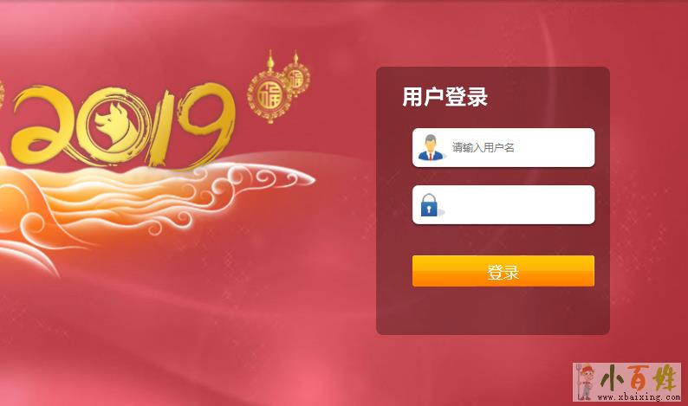This screenshot has width=688, height=406.
Task: Click empty login panel area below 登录 button
Action: click(493, 311)
